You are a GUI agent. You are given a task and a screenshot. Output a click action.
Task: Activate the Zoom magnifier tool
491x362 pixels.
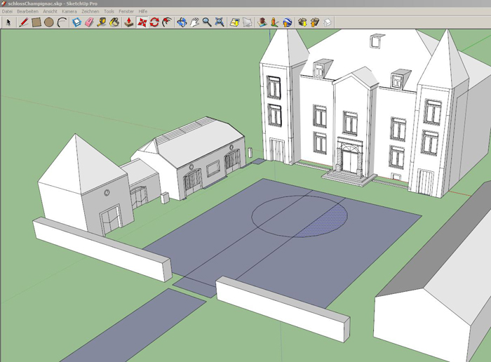click(x=207, y=22)
